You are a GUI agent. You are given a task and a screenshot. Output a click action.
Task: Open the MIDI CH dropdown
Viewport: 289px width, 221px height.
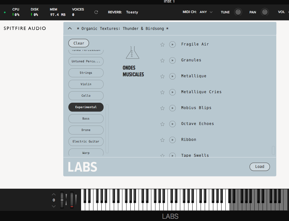[x=206, y=12]
